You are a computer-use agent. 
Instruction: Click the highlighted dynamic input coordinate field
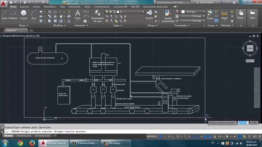click(x=243, y=122)
